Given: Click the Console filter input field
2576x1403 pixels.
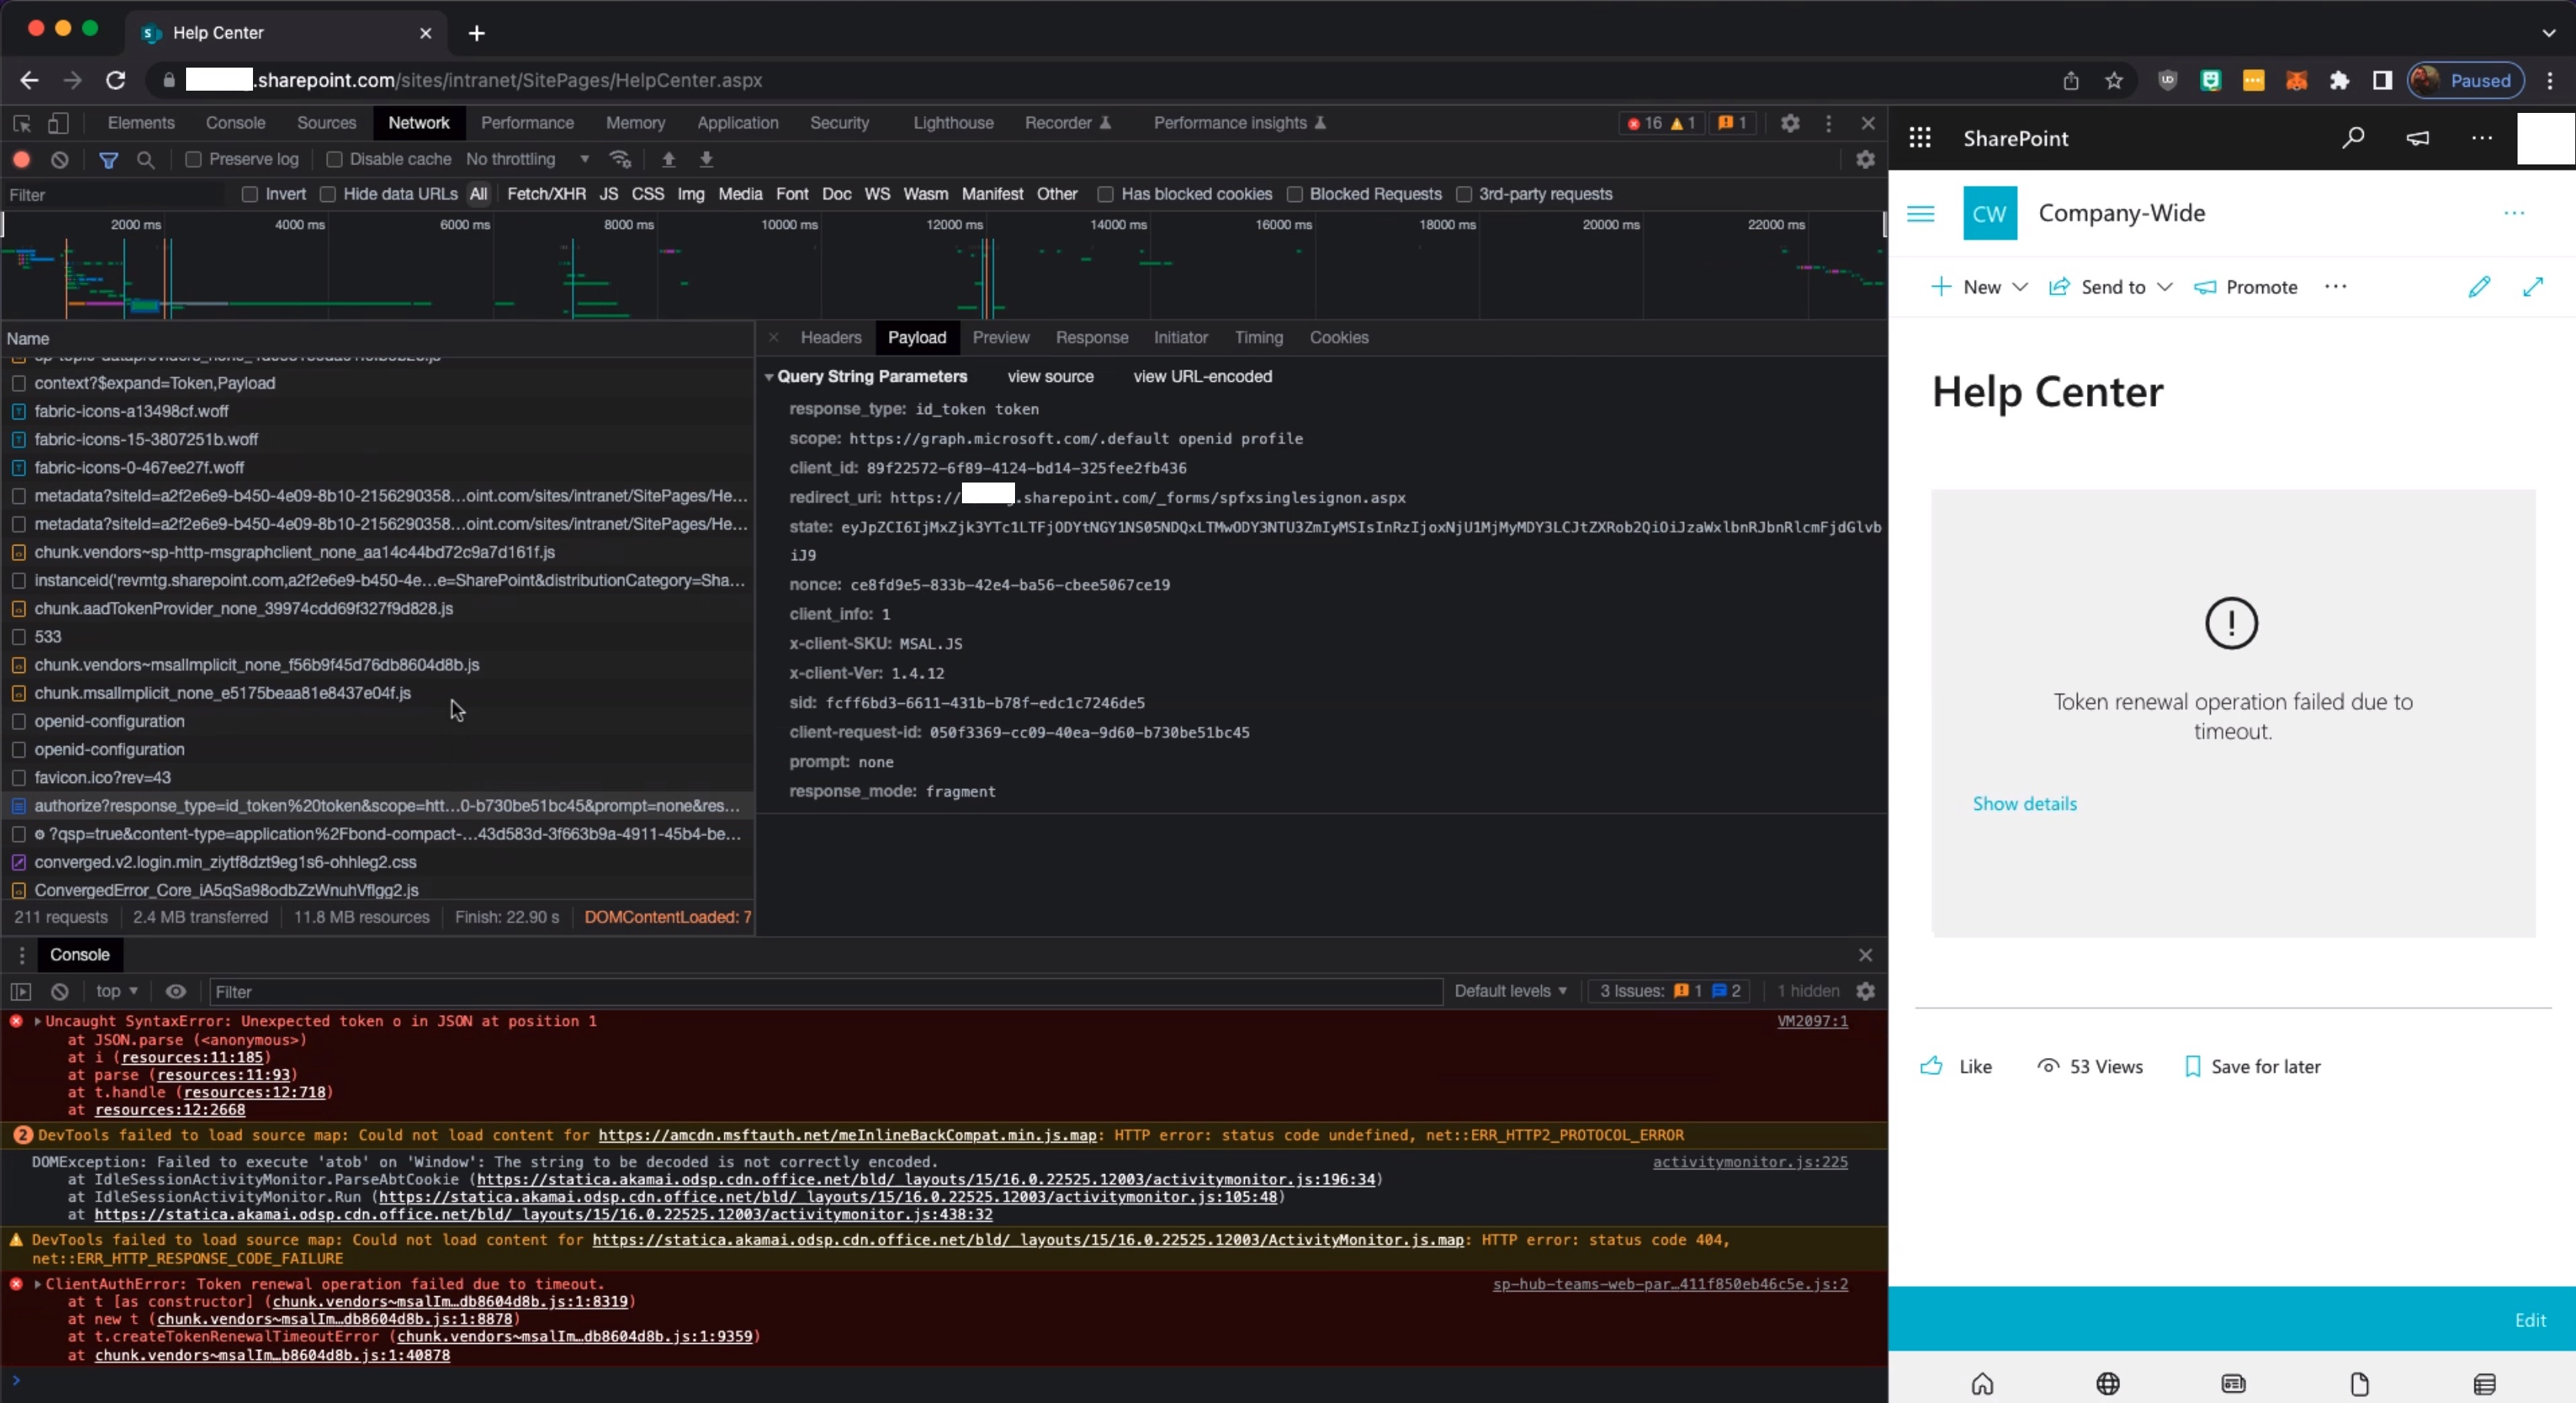Looking at the screenshot, I should point(825,991).
